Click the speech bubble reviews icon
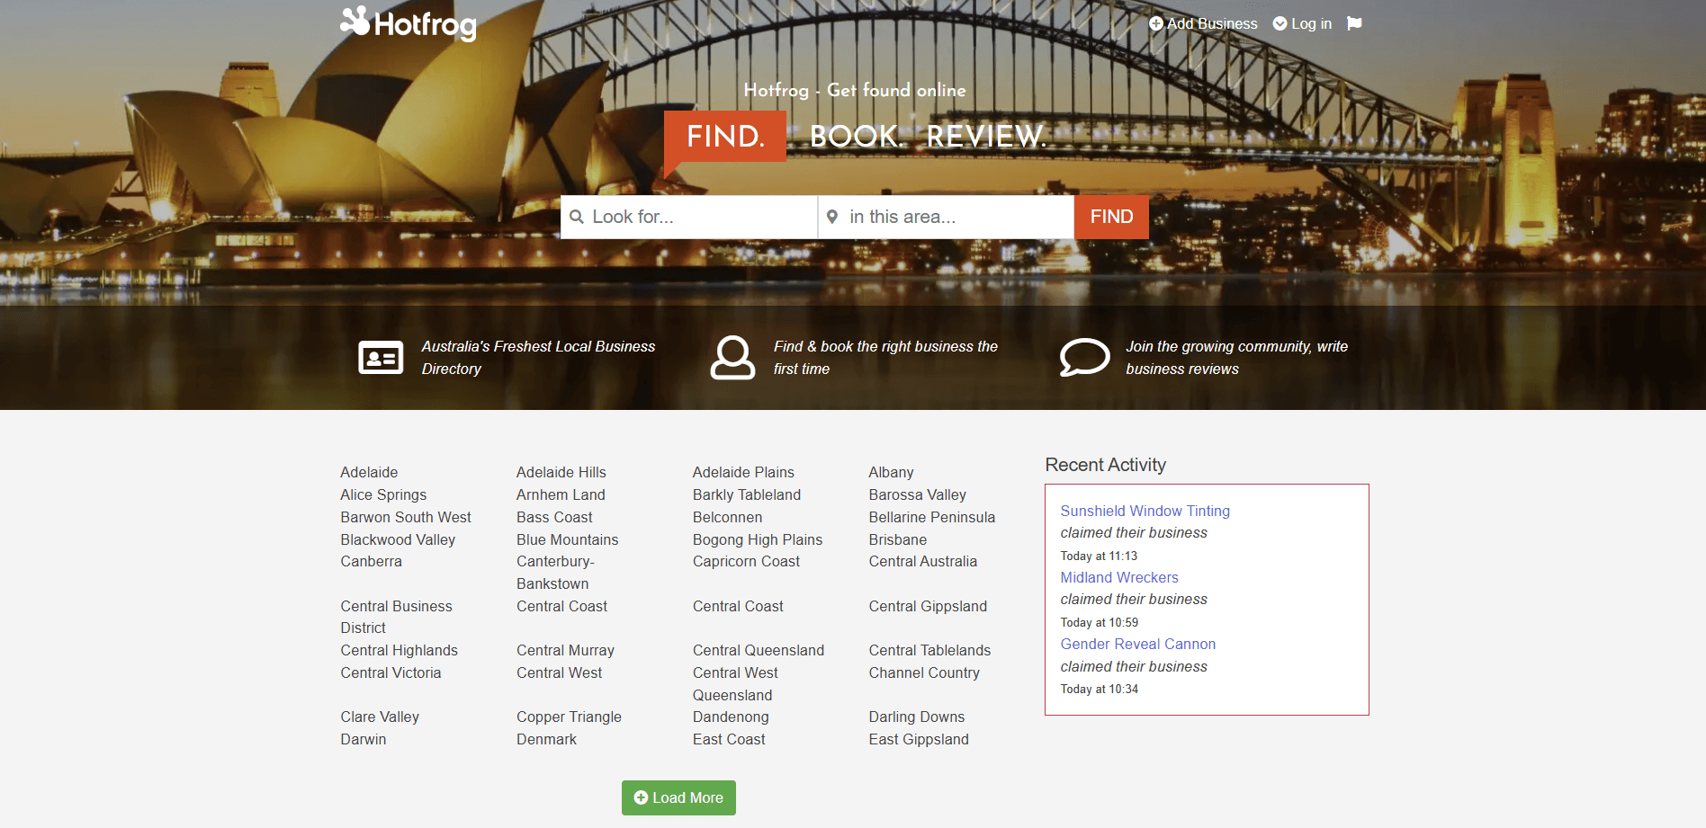1706x828 pixels. 1084,358
